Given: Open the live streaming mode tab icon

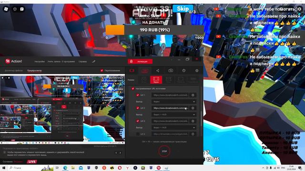Looking at the screenshot, I should (144, 71).
